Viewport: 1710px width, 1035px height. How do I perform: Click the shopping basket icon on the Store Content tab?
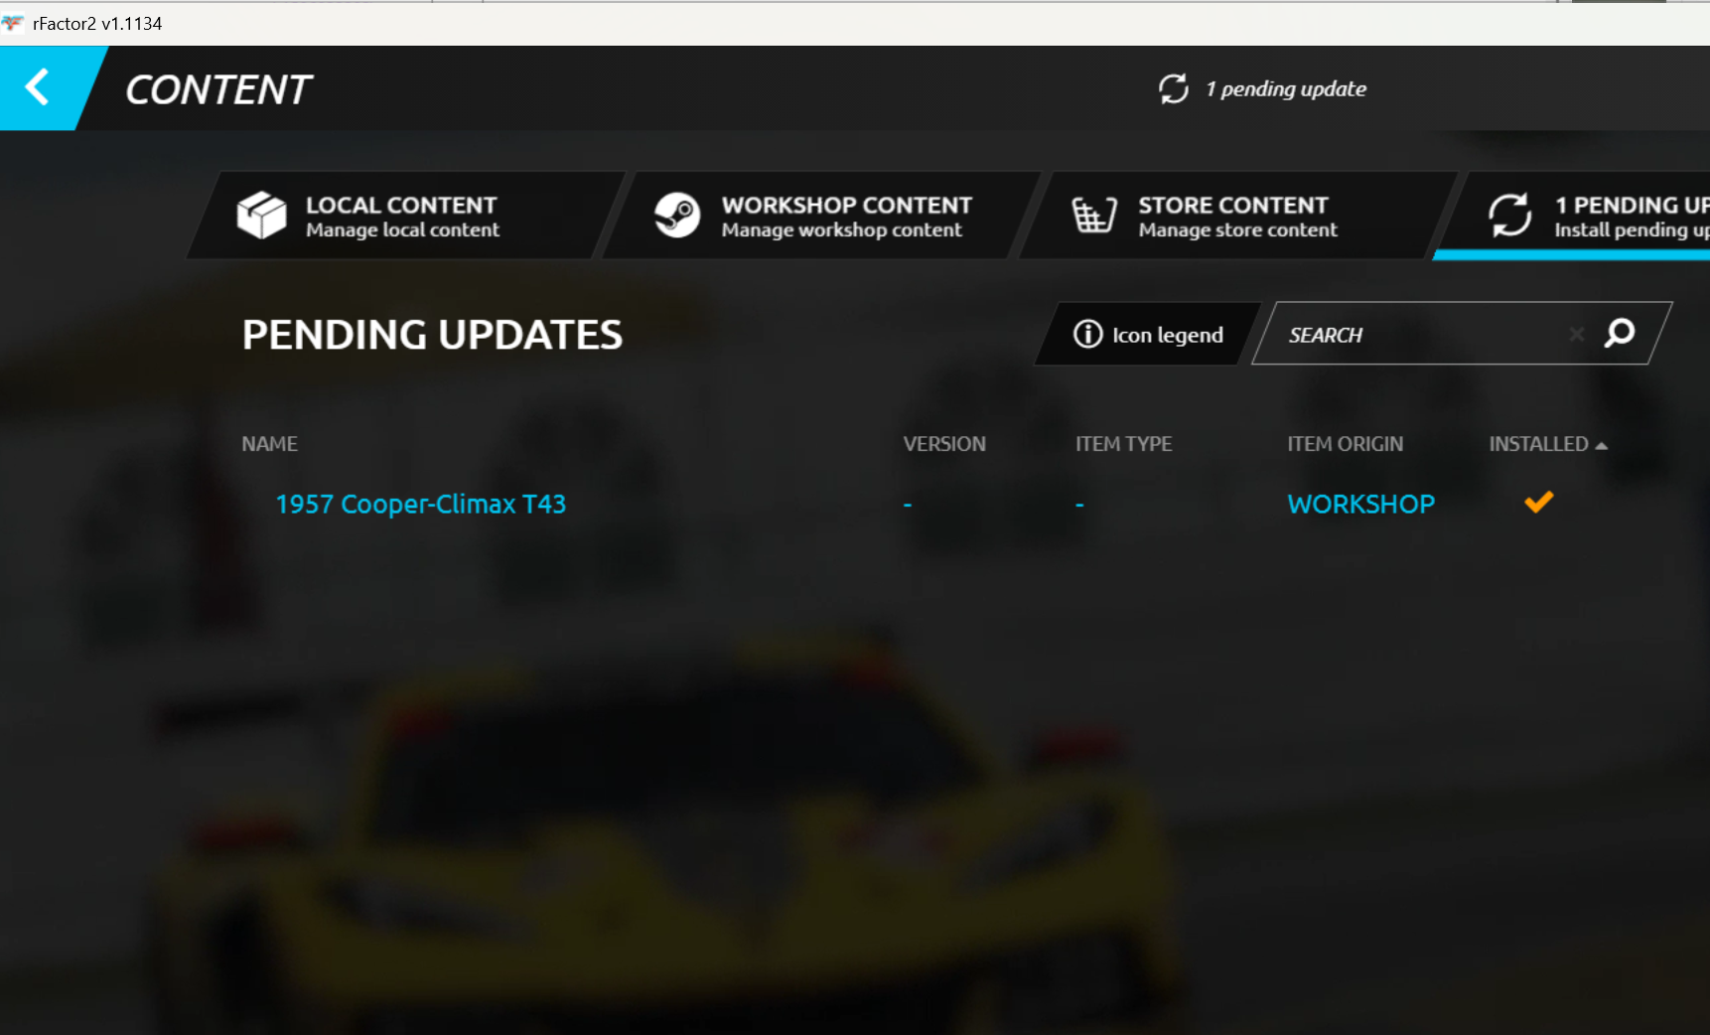pos(1093,215)
